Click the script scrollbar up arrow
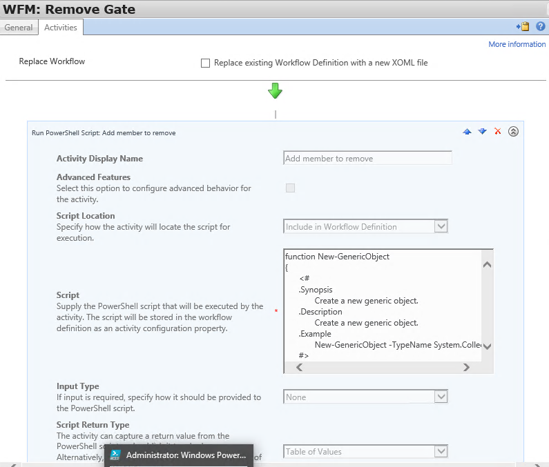549x467 pixels. pos(487,264)
